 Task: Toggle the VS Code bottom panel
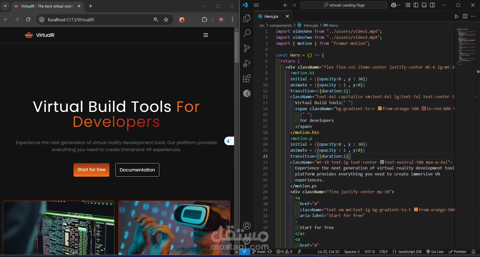click(424, 5)
